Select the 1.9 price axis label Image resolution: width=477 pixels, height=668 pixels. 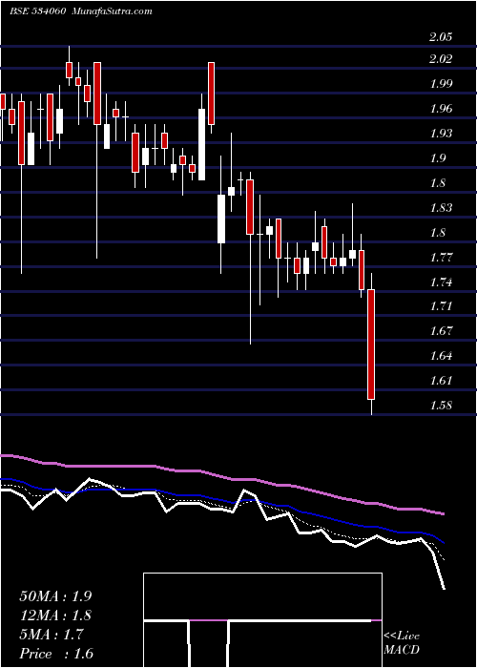437,159
